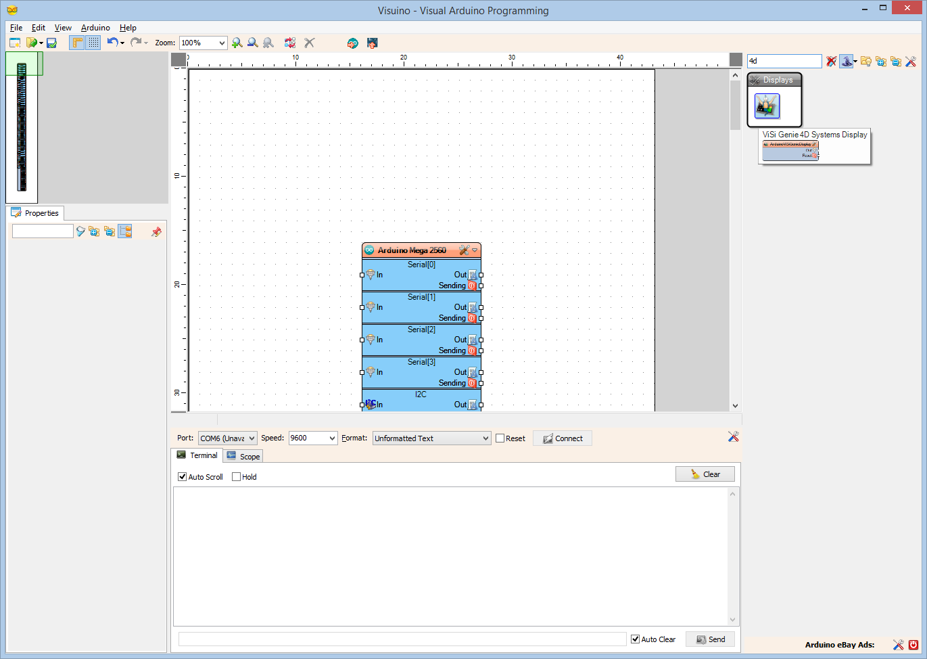Open the Upload to Arduino Board icon
Image resolution: width=927 pixels, height=659 pixels.
pos(372,43)
